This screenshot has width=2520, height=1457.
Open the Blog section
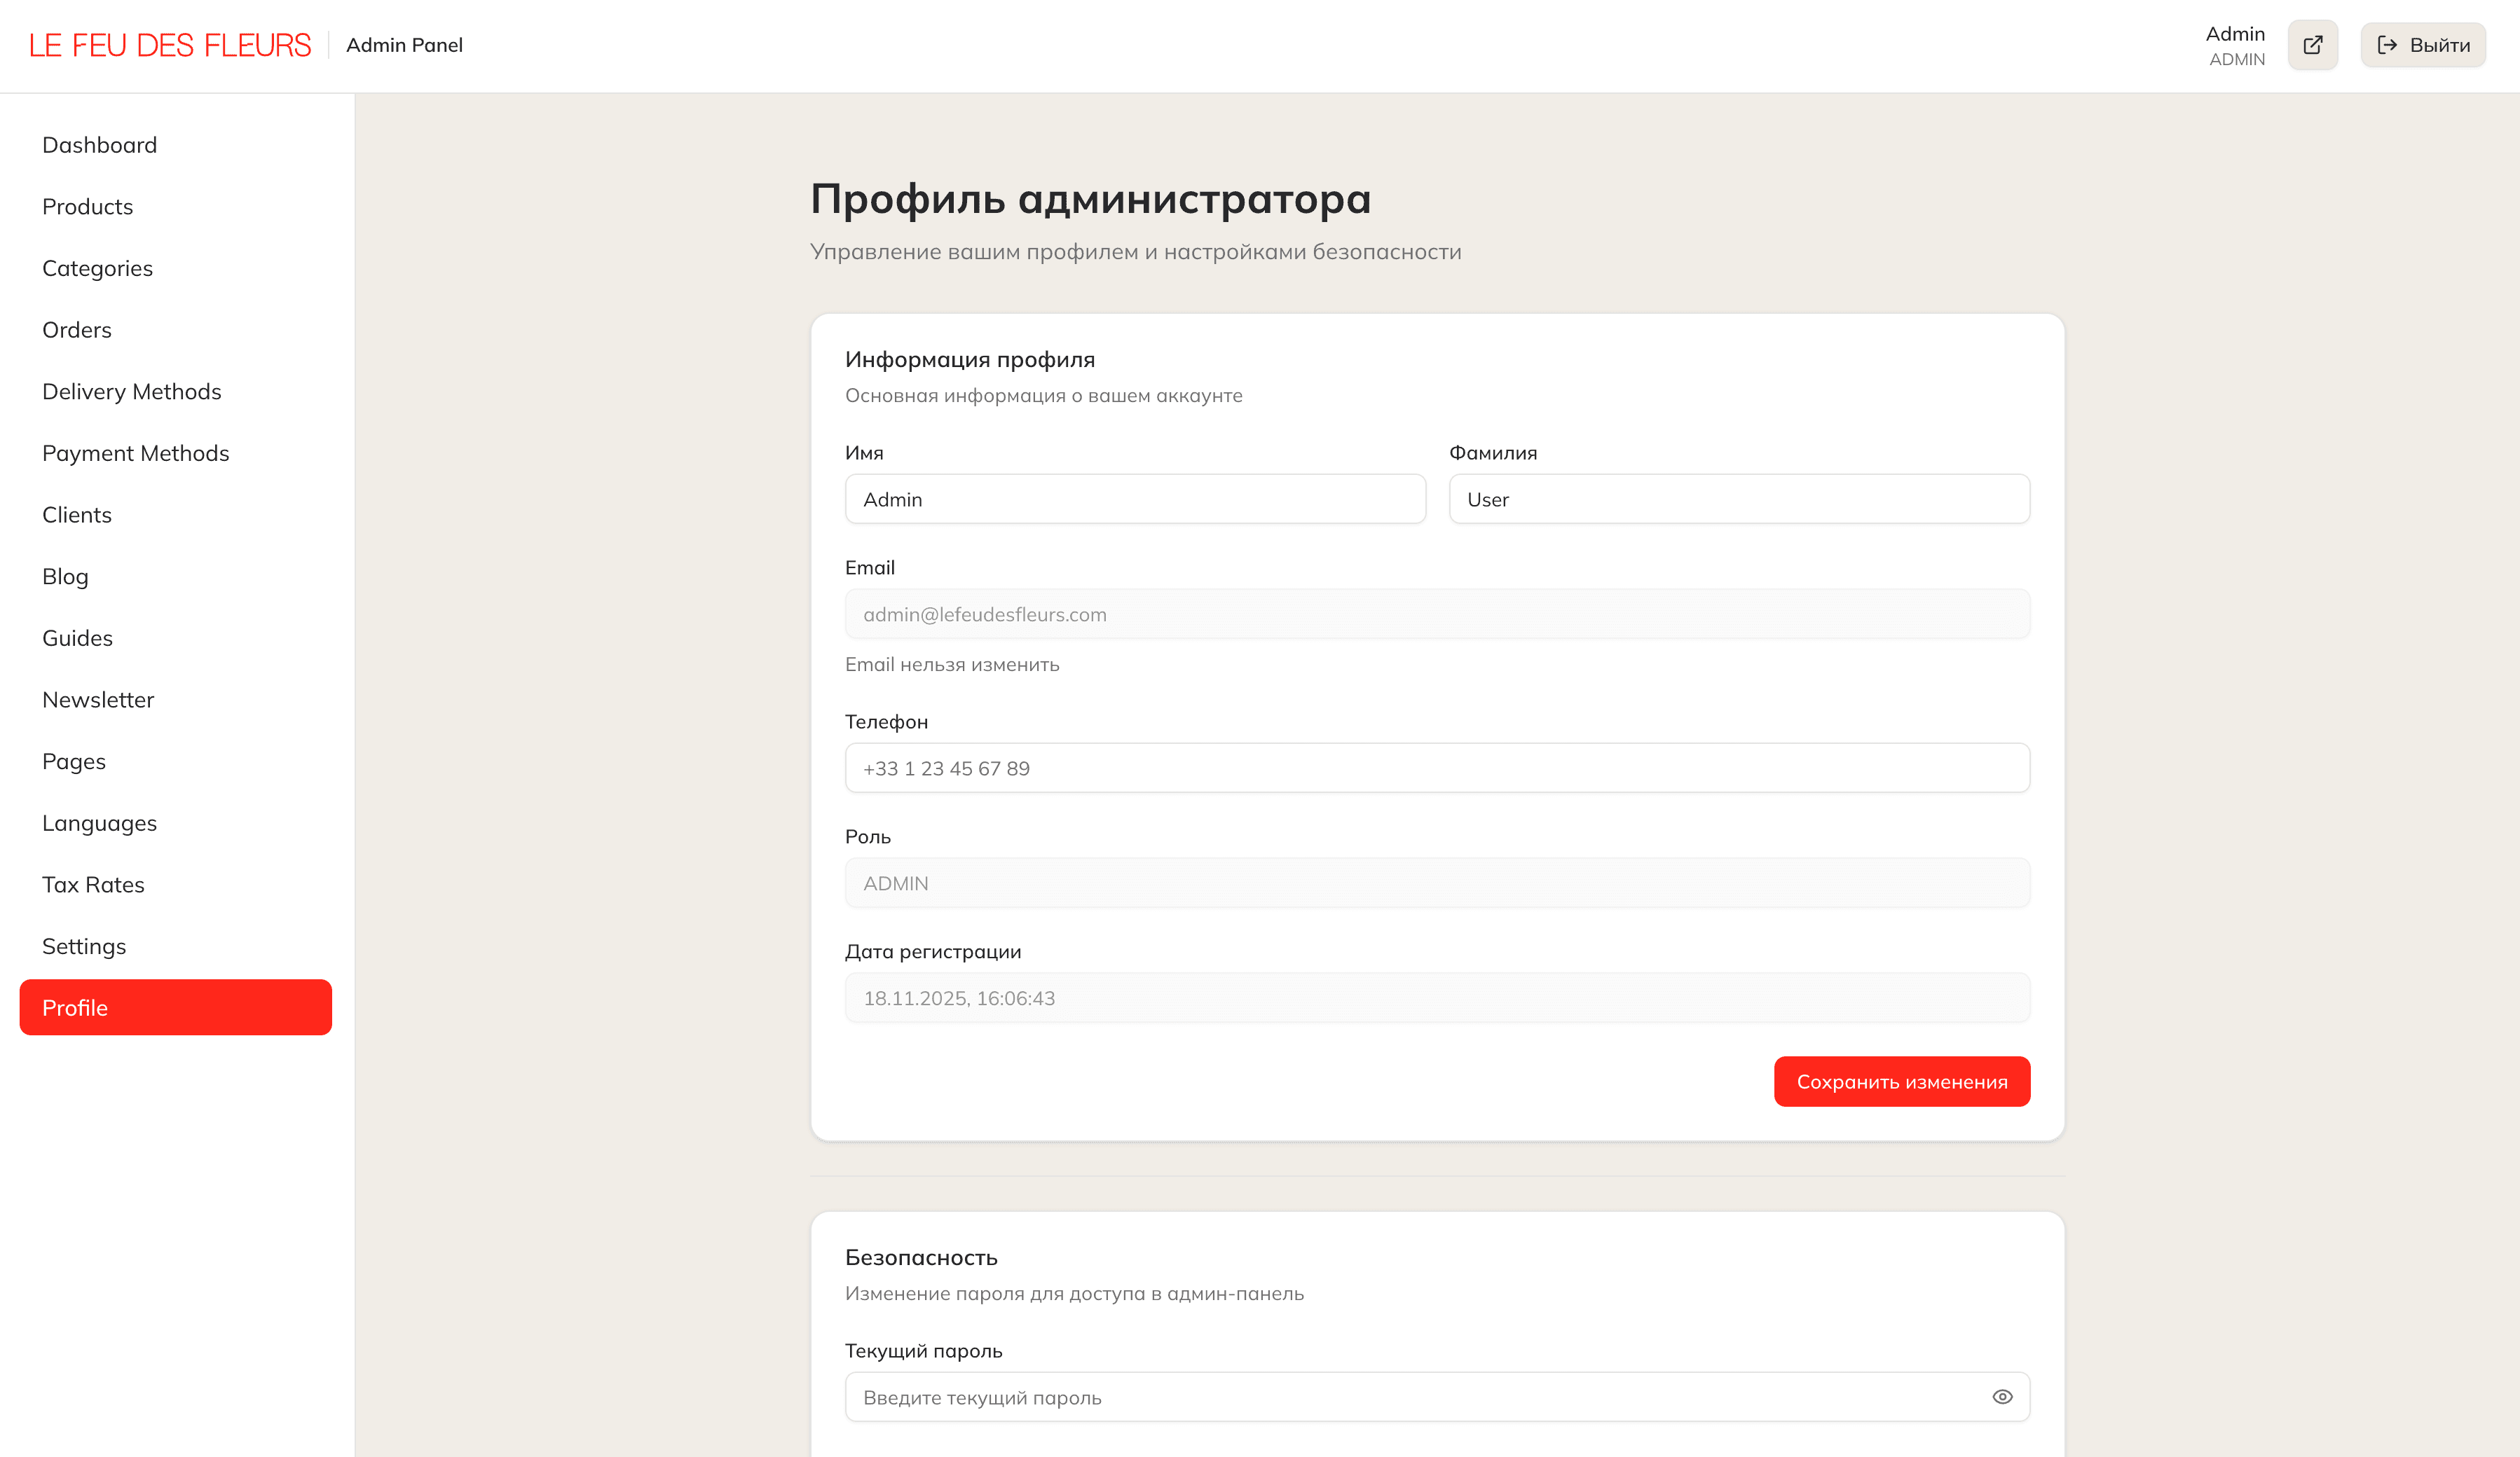64,576
